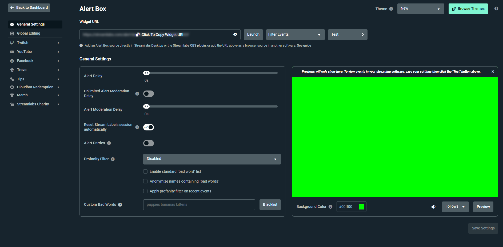Close the preview notice with X icon
Screen dimensions: 503x247
tap(493, 72)
